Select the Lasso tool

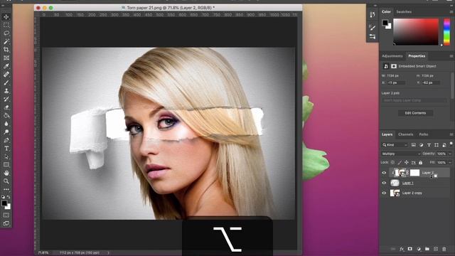pos(6,33)
